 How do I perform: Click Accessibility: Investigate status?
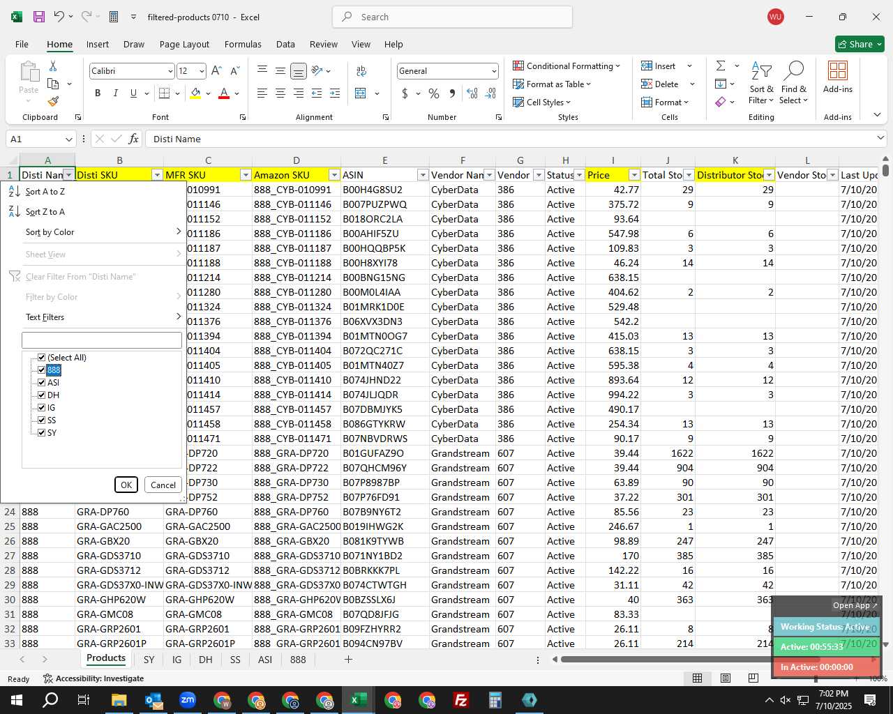pos(93,678)
